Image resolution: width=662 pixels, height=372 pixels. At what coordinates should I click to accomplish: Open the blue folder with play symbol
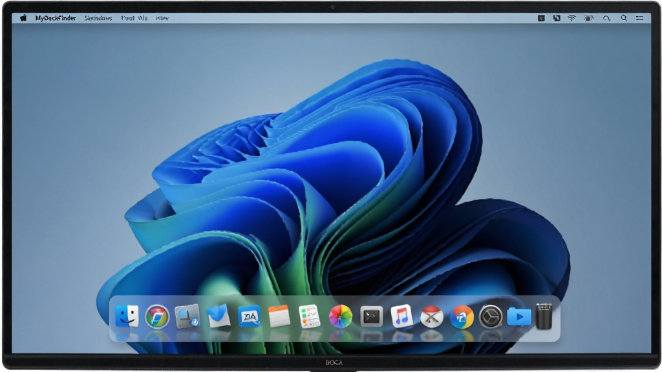[519, 316]
